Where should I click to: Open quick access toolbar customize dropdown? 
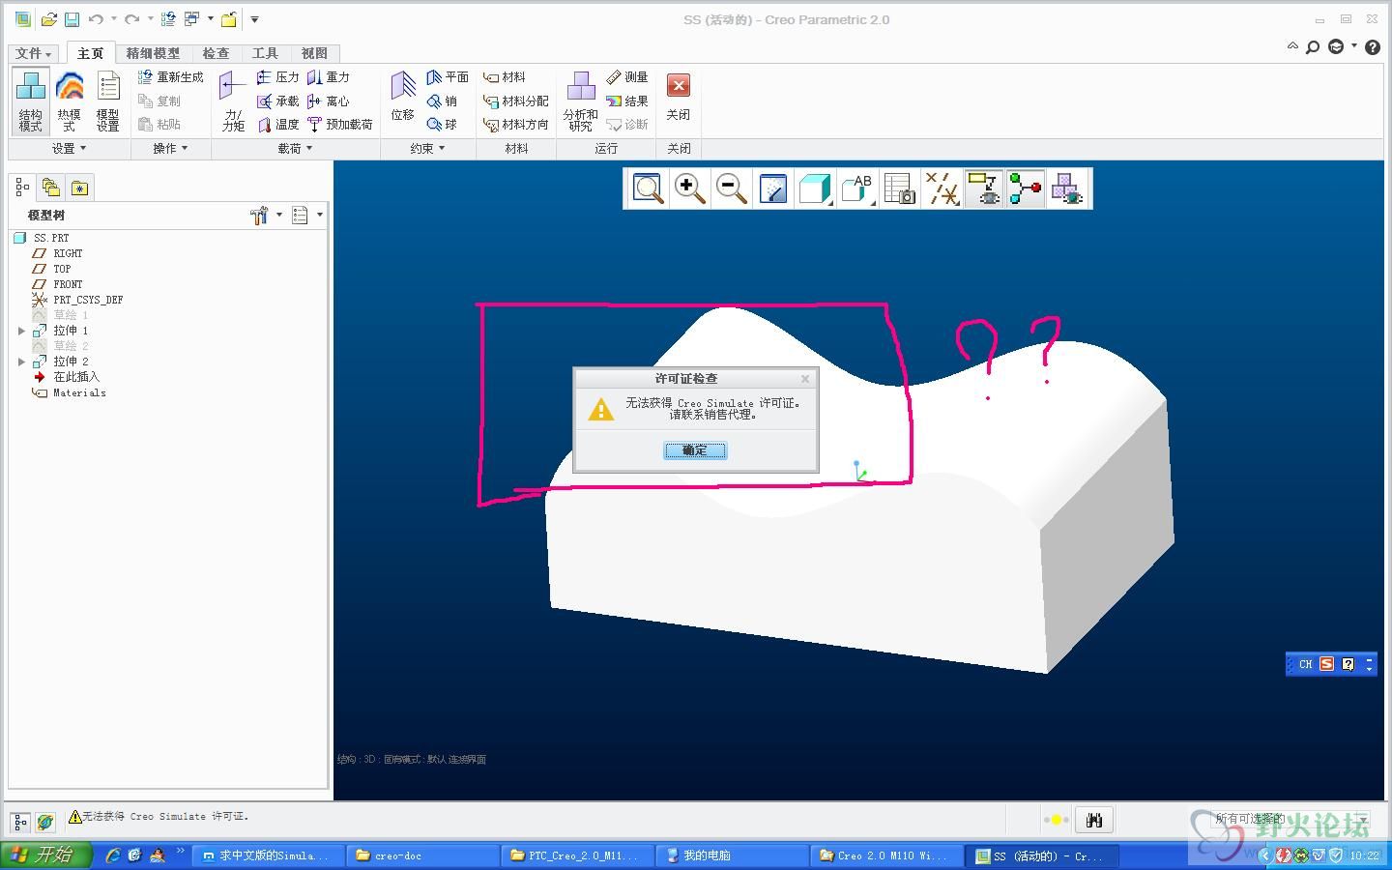(x=255, y=18)
